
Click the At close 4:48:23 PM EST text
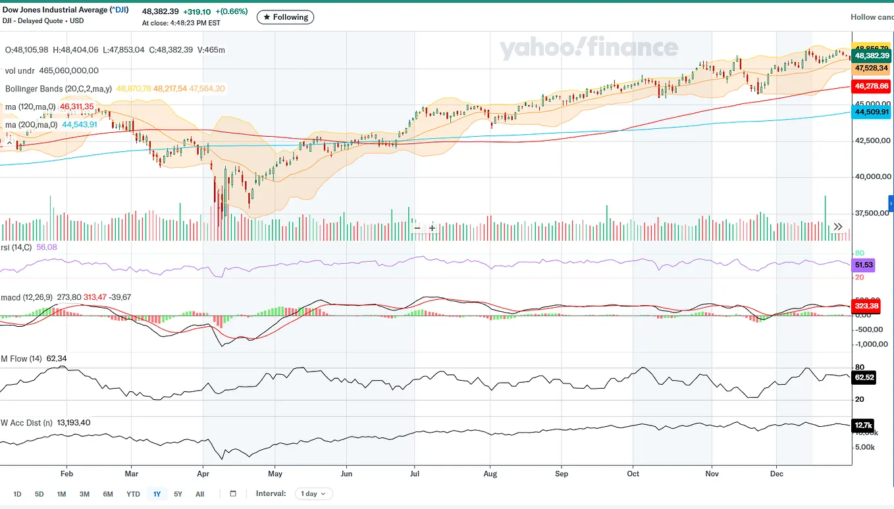[x=181, y=23]
